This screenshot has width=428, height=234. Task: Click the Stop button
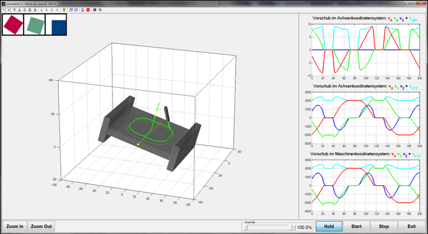coord(384,226)
